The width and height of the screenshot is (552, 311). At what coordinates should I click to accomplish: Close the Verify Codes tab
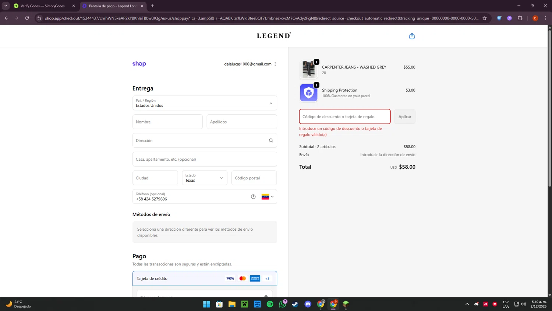[x=74, y=6]
